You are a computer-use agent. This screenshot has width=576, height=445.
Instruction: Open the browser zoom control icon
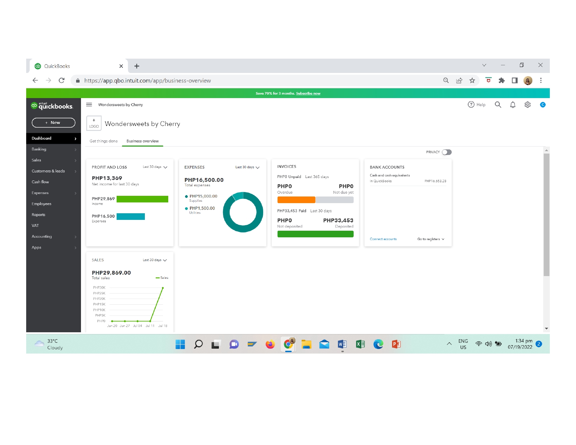pyautogui.click(x=446, y=81)
